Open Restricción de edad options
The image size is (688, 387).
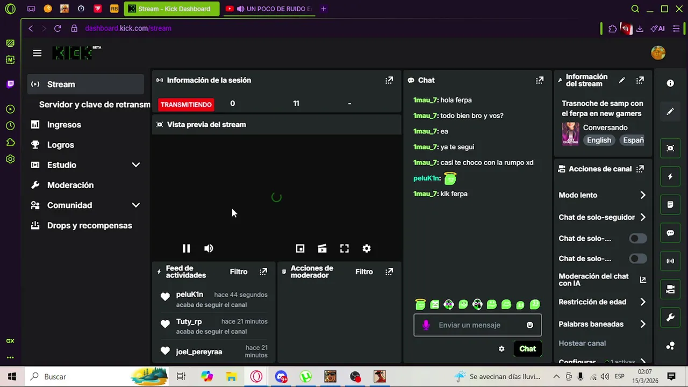tap(602, 302)
